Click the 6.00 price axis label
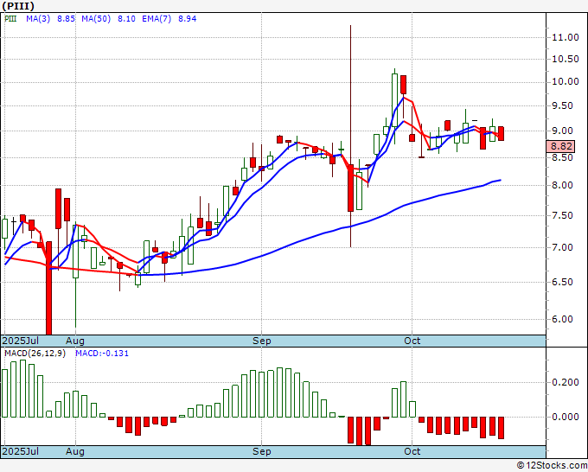The image size is (588, 472). pyautogui.click(x=562, y=319)
